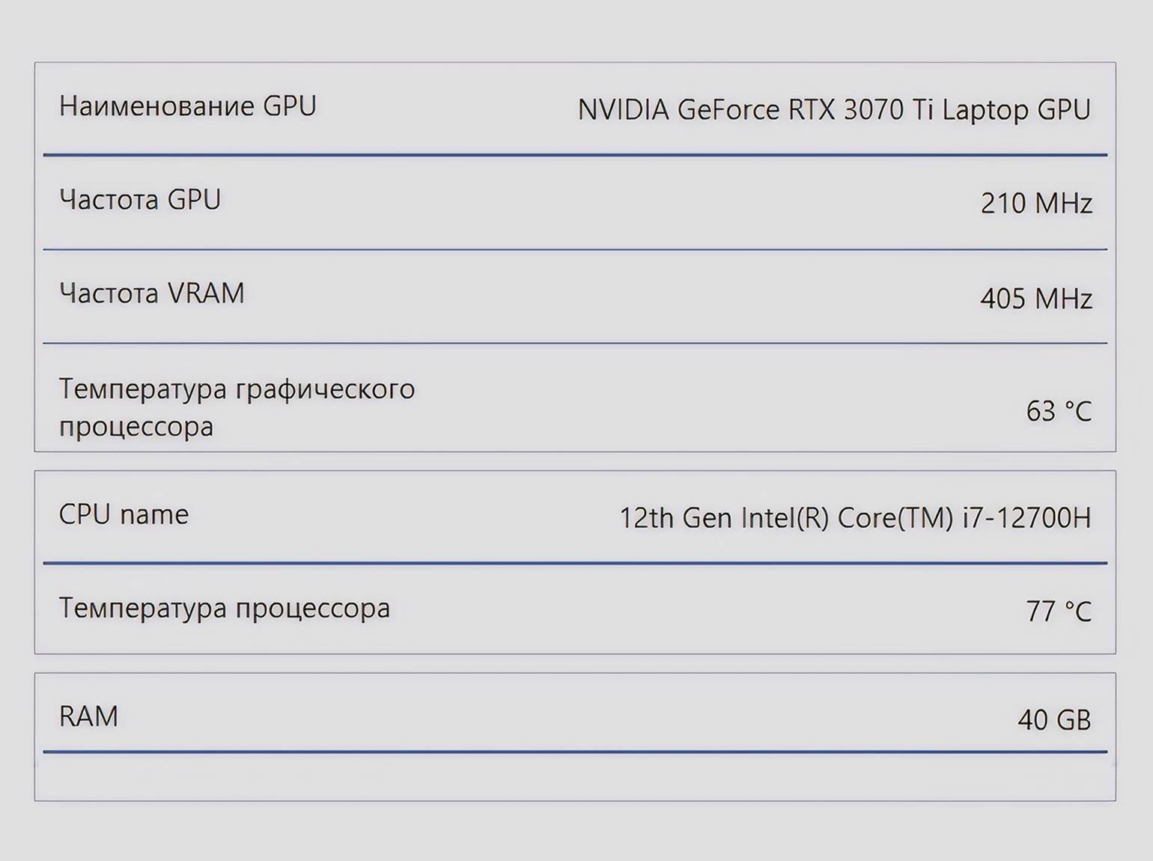Click the "Температура процессора" label
The image size is (1153, 861).
click(225, 608)
